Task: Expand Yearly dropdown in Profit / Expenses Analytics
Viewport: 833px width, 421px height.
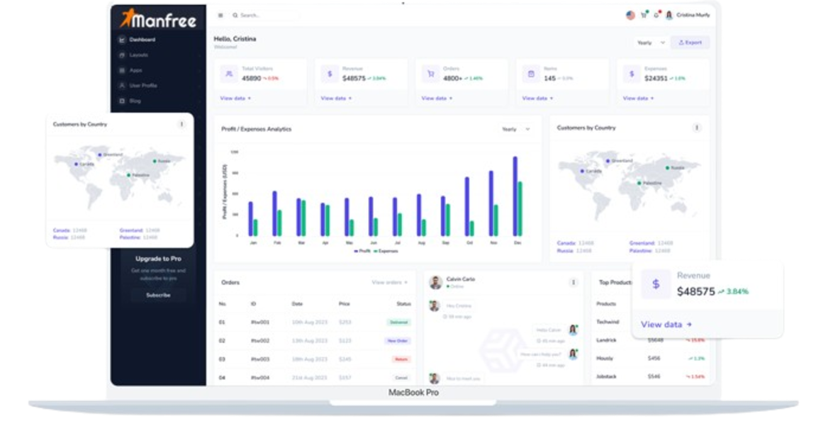Action: 516,129
